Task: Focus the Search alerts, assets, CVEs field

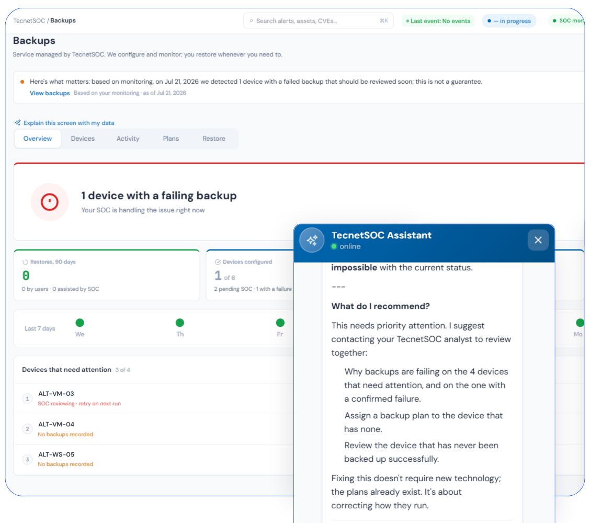Action: 319,21
